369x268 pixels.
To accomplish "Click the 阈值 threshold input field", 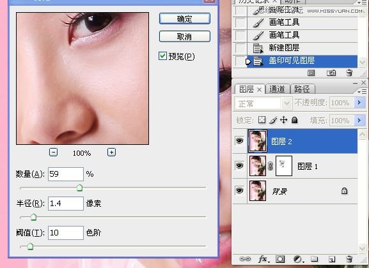I will pyautogui.click(x=66, y=233).
